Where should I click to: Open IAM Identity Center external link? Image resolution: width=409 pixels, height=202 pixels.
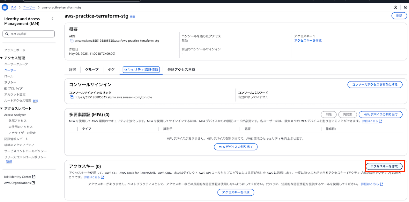[x=20, y=177]
